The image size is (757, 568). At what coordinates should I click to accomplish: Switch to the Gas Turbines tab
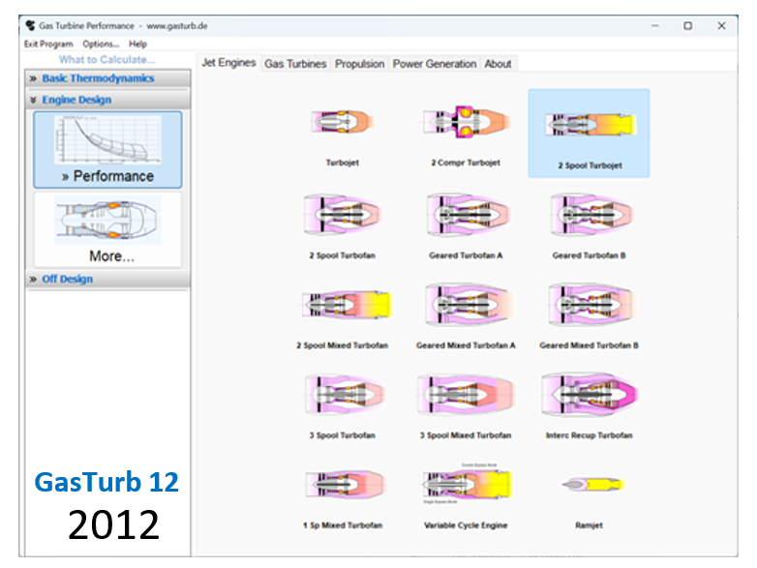295,64
